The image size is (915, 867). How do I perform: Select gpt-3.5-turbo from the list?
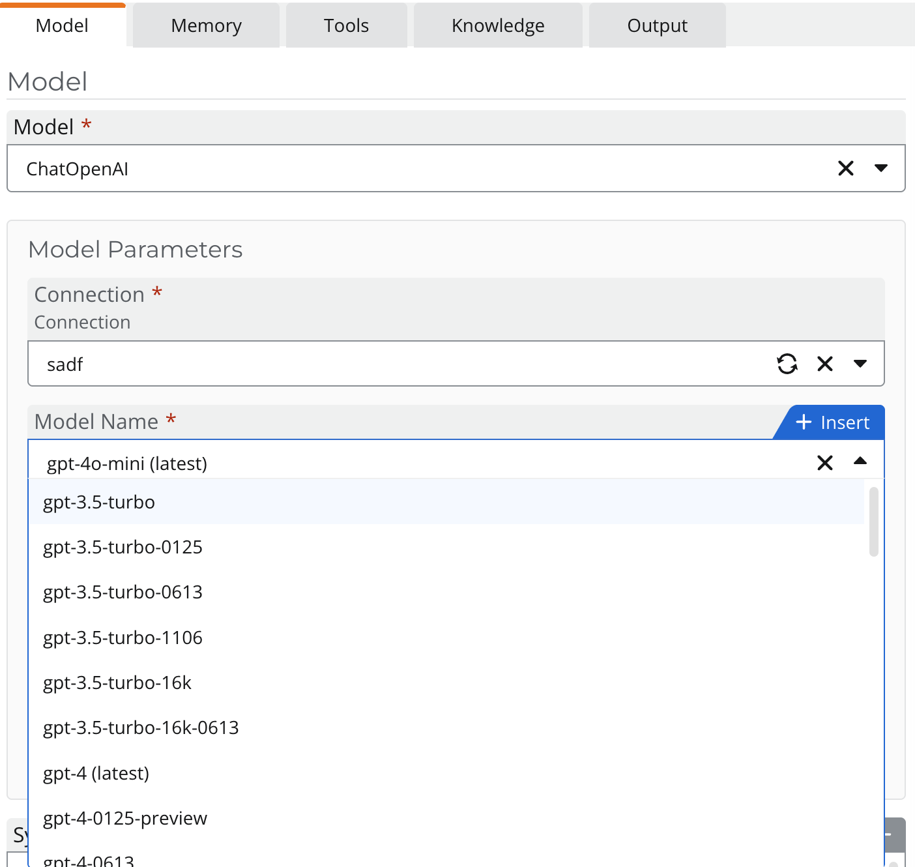pos(99,502)
